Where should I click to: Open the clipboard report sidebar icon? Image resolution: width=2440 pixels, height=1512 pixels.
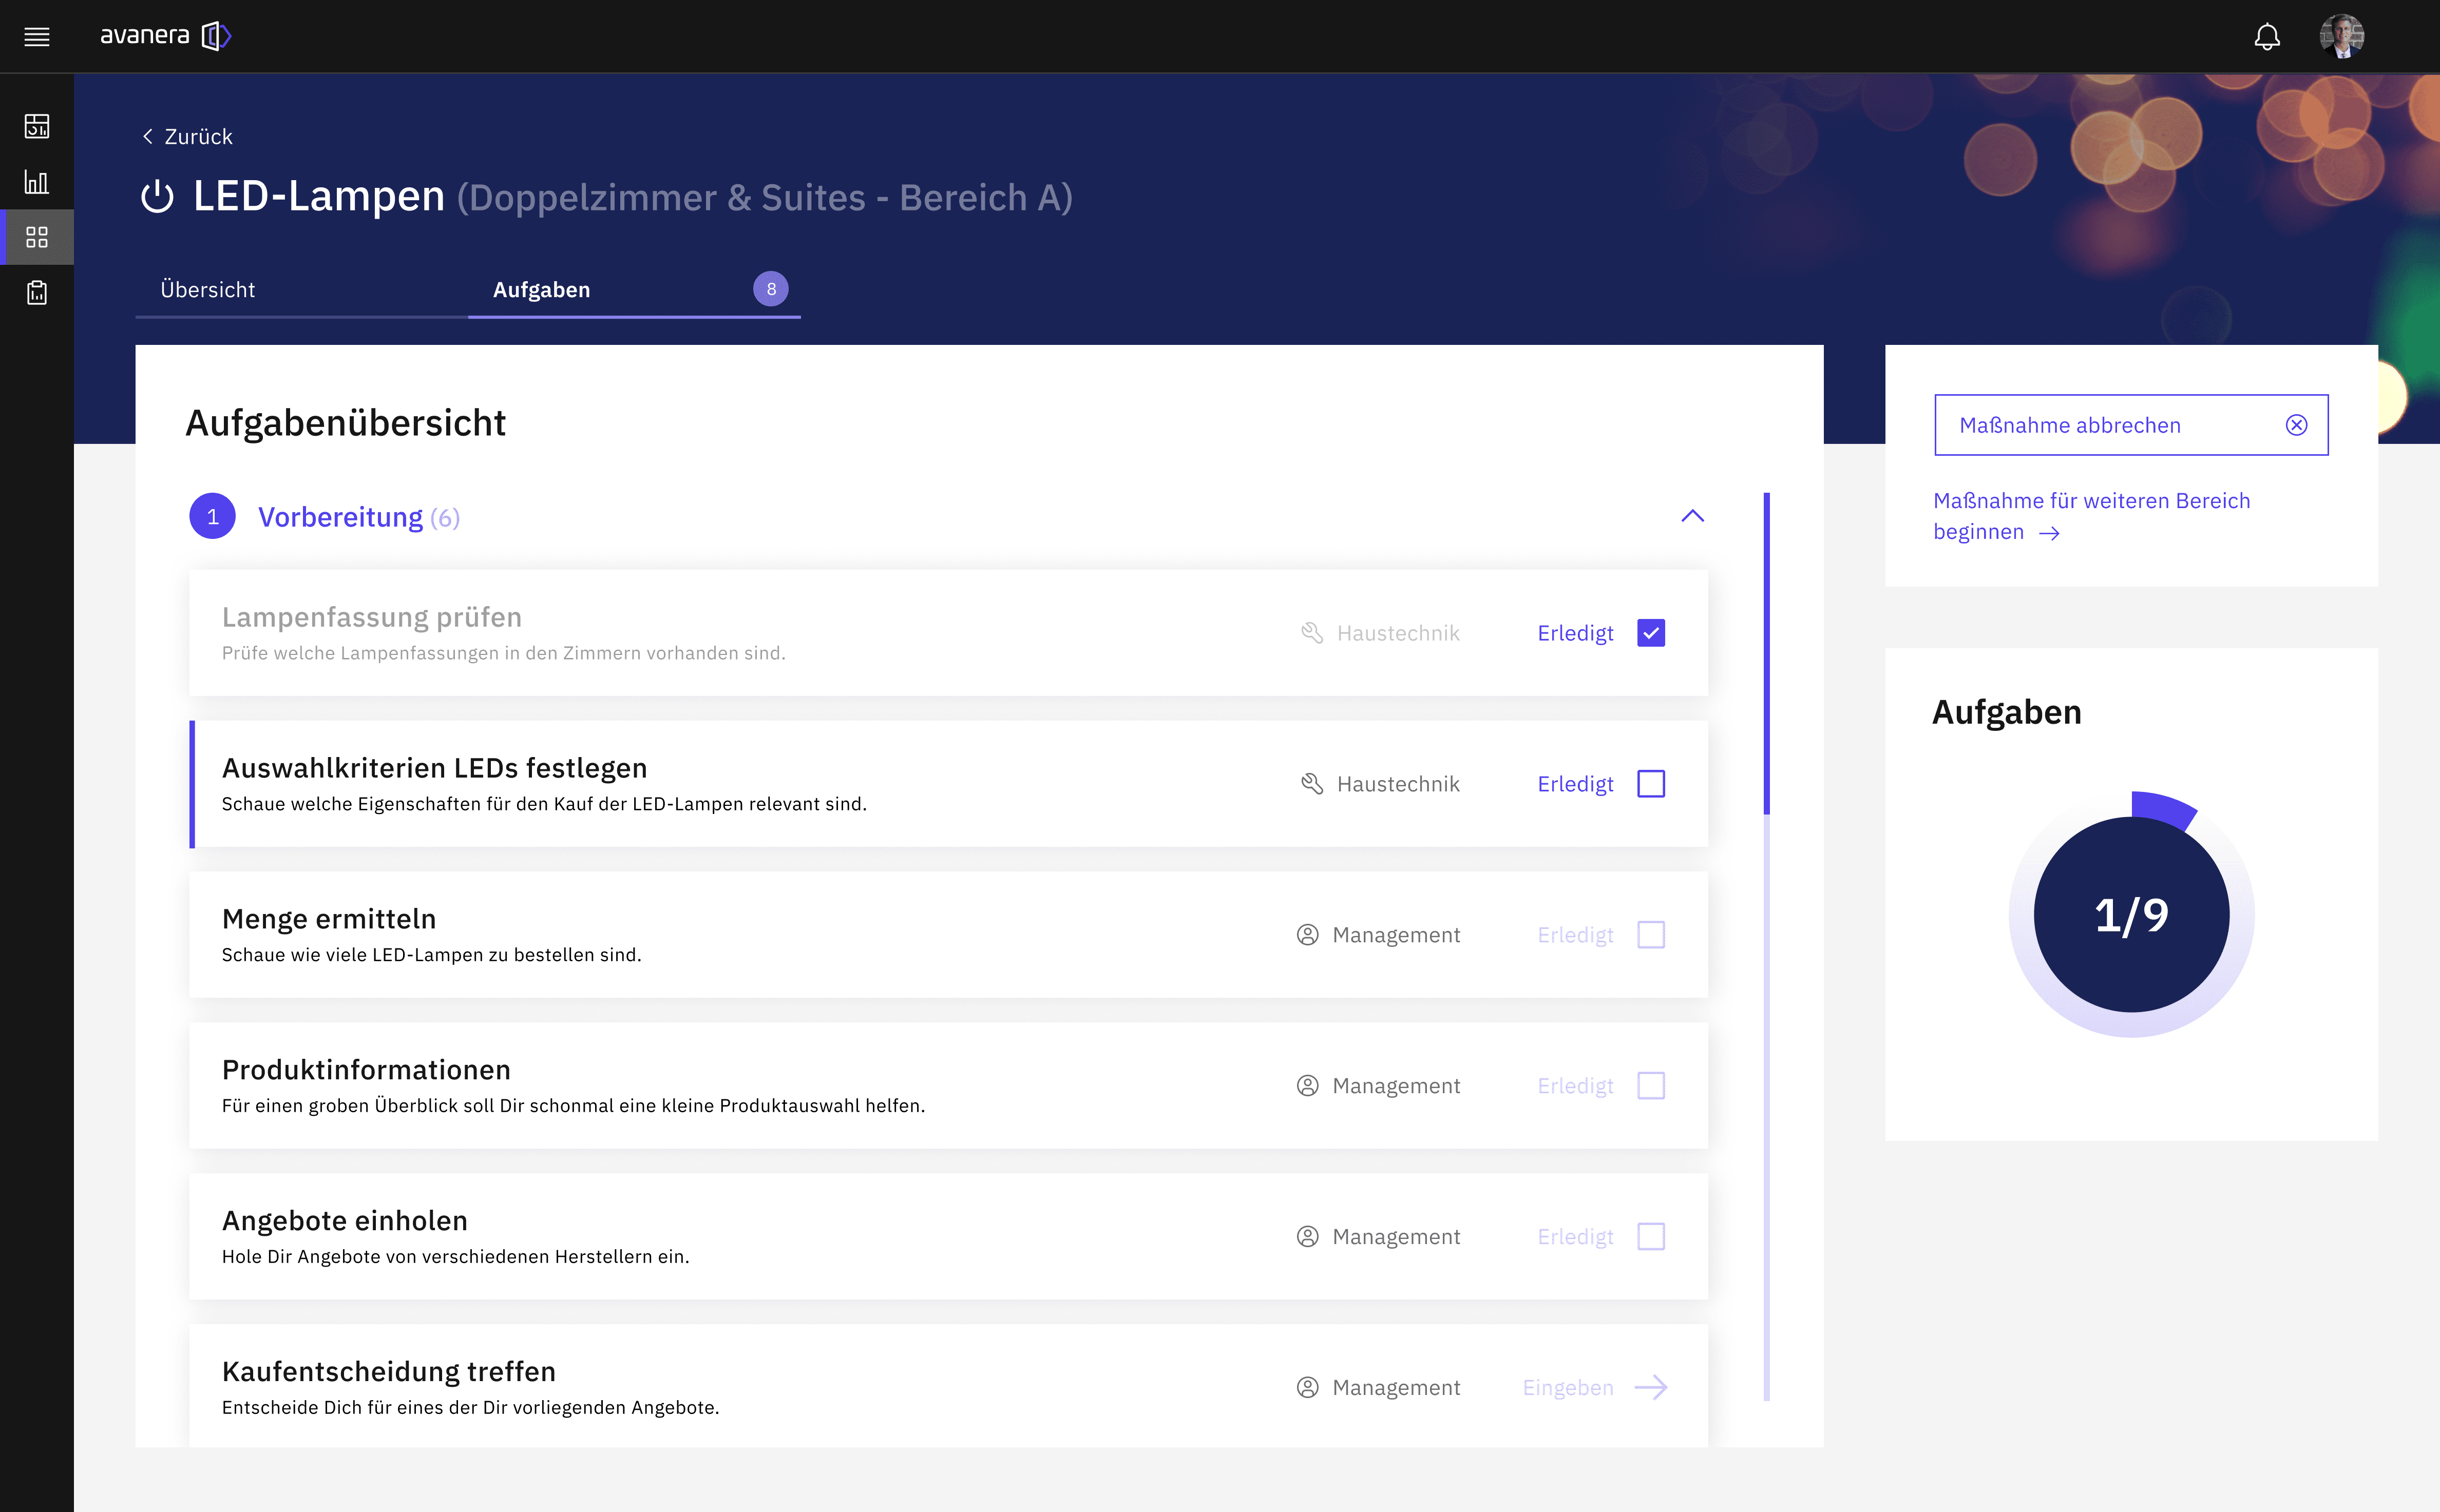click(37, 292)
